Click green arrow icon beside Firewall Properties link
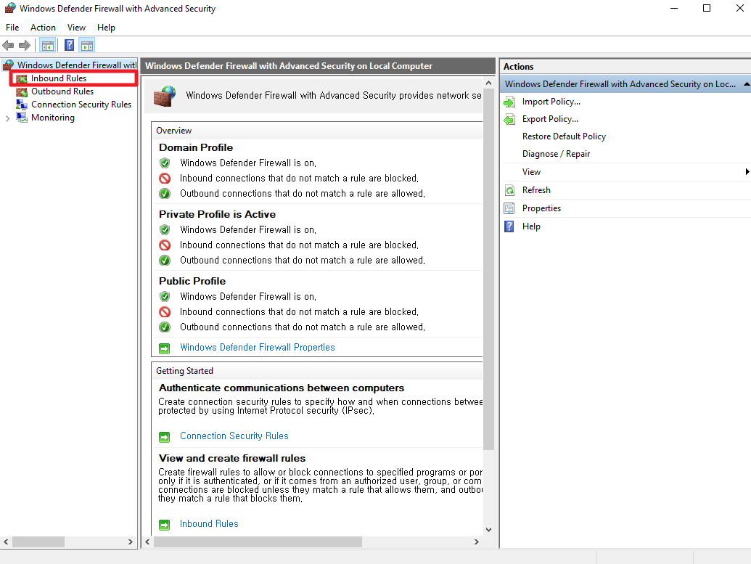 coord(164,348)
